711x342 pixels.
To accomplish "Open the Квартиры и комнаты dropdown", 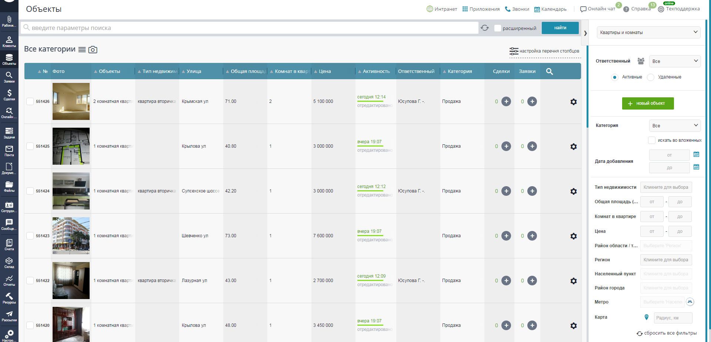I will pos(648,33).
